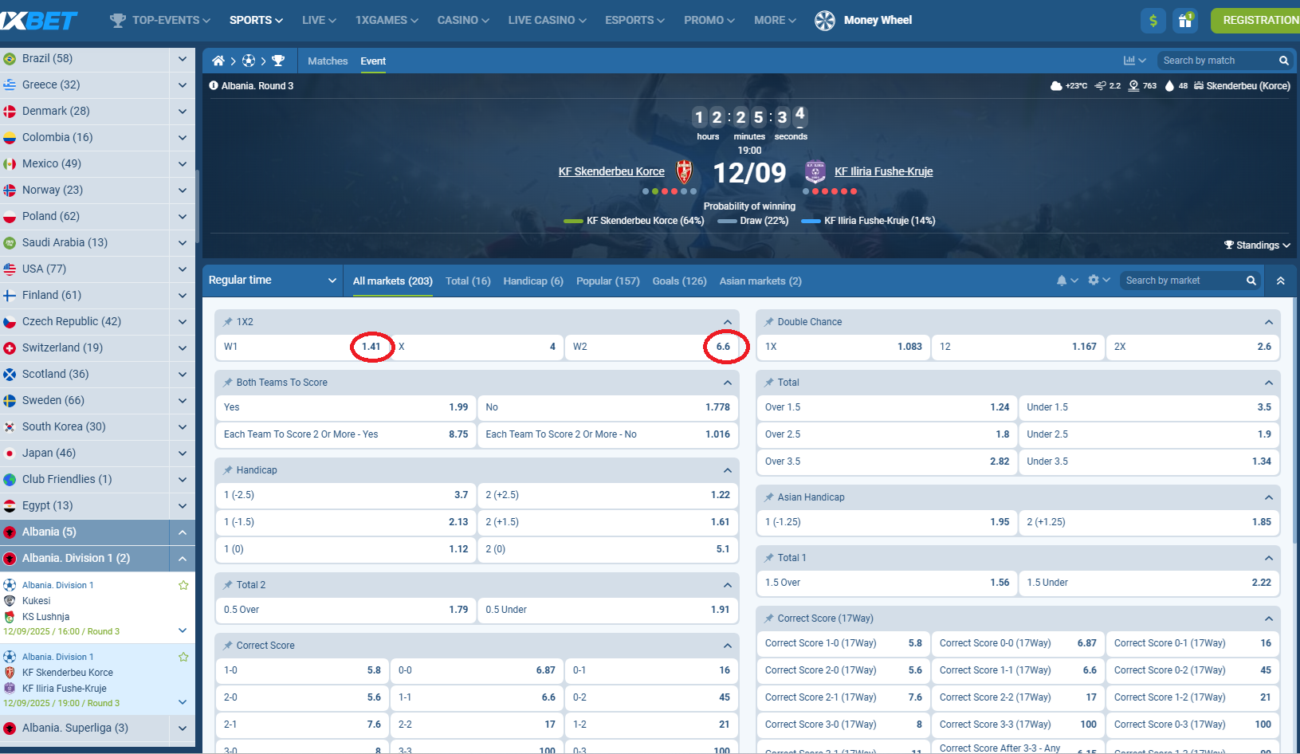This screenshot has height=754, width=1300.
Task: Pick Double Chance 1X at 1.083
Action: pos(843,347)
